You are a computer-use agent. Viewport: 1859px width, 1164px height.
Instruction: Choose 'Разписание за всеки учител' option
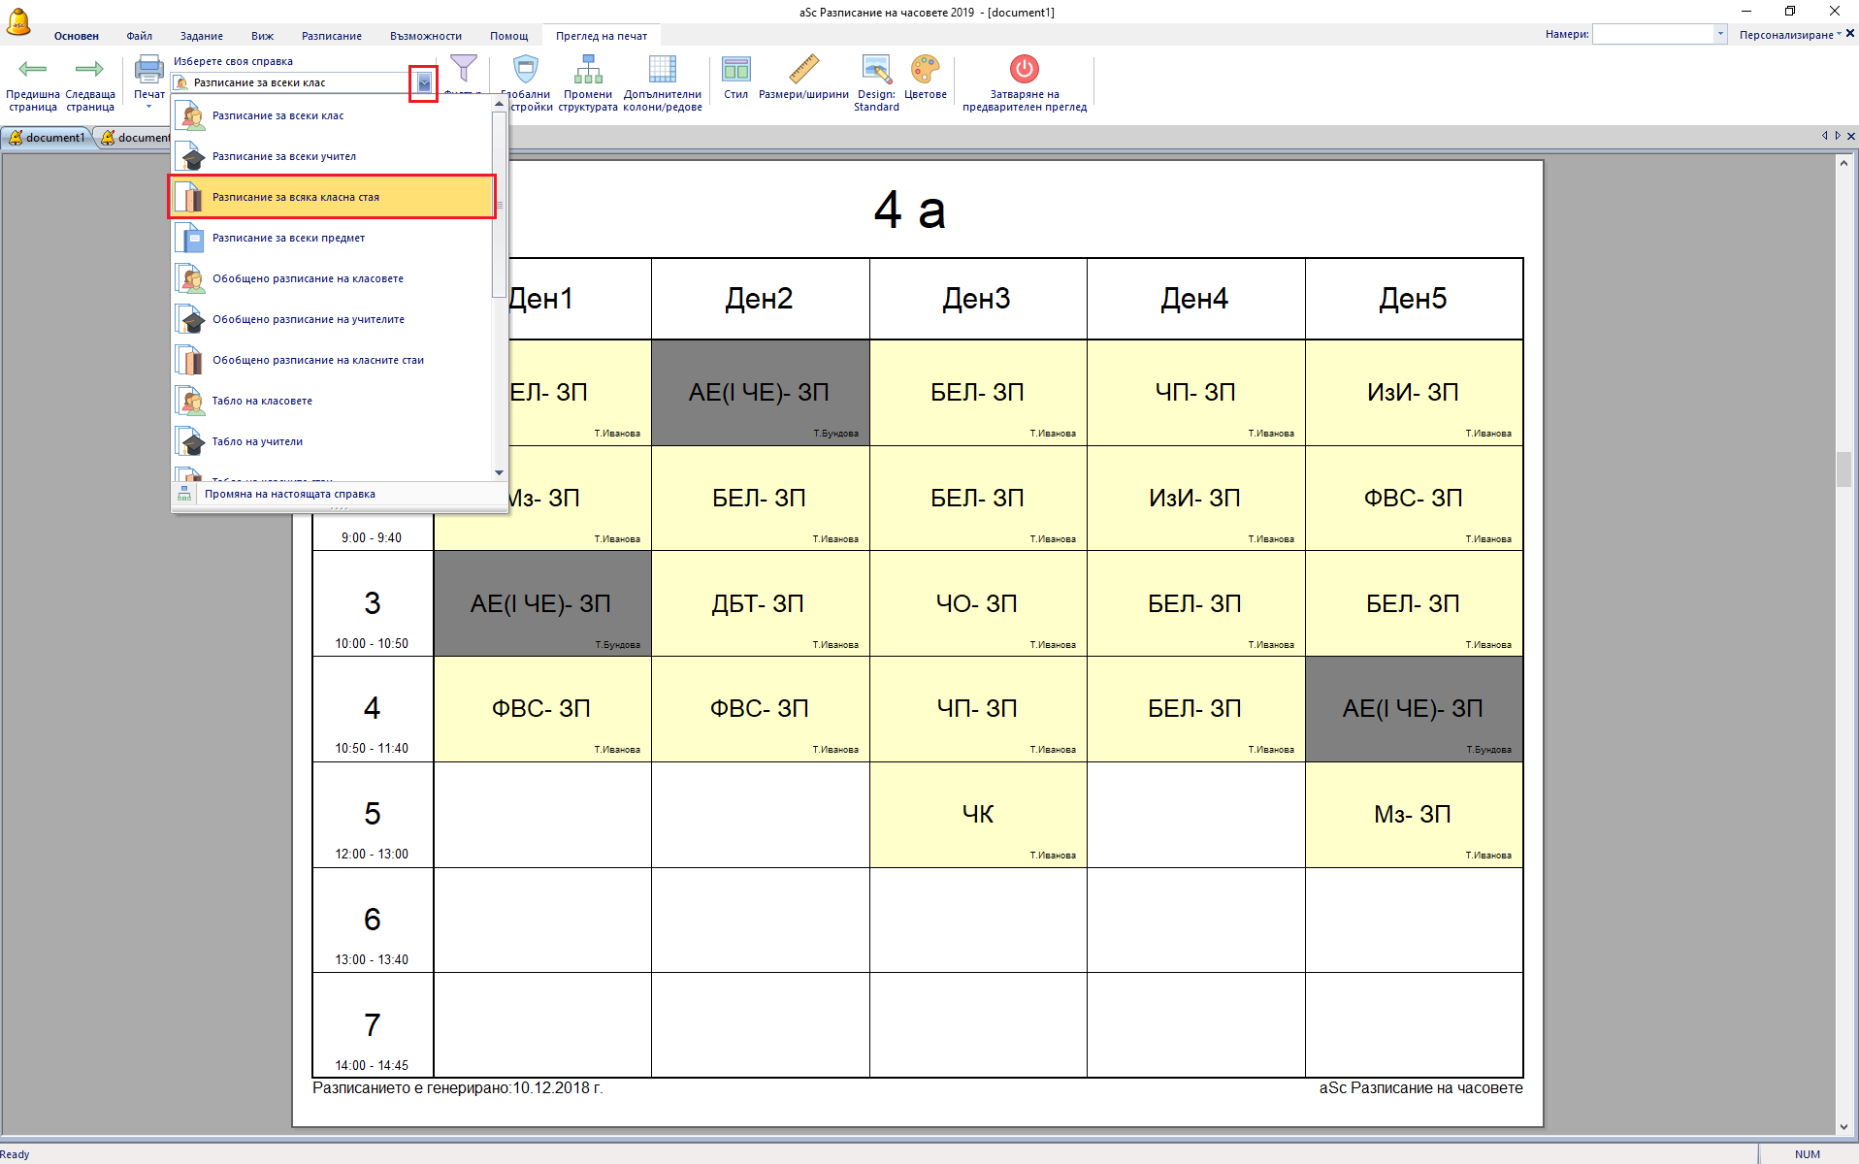(284, 156)
